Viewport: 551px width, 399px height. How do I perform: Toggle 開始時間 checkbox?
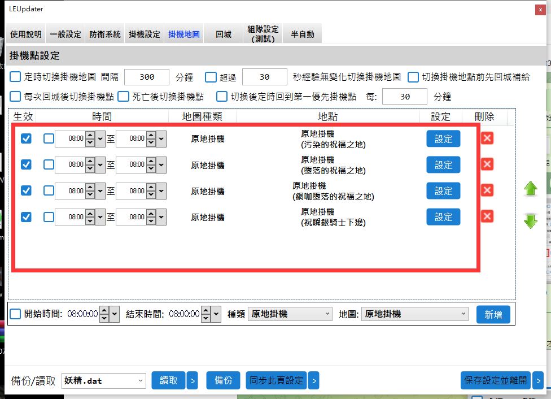pyautogui.click(x=15, y=314)
